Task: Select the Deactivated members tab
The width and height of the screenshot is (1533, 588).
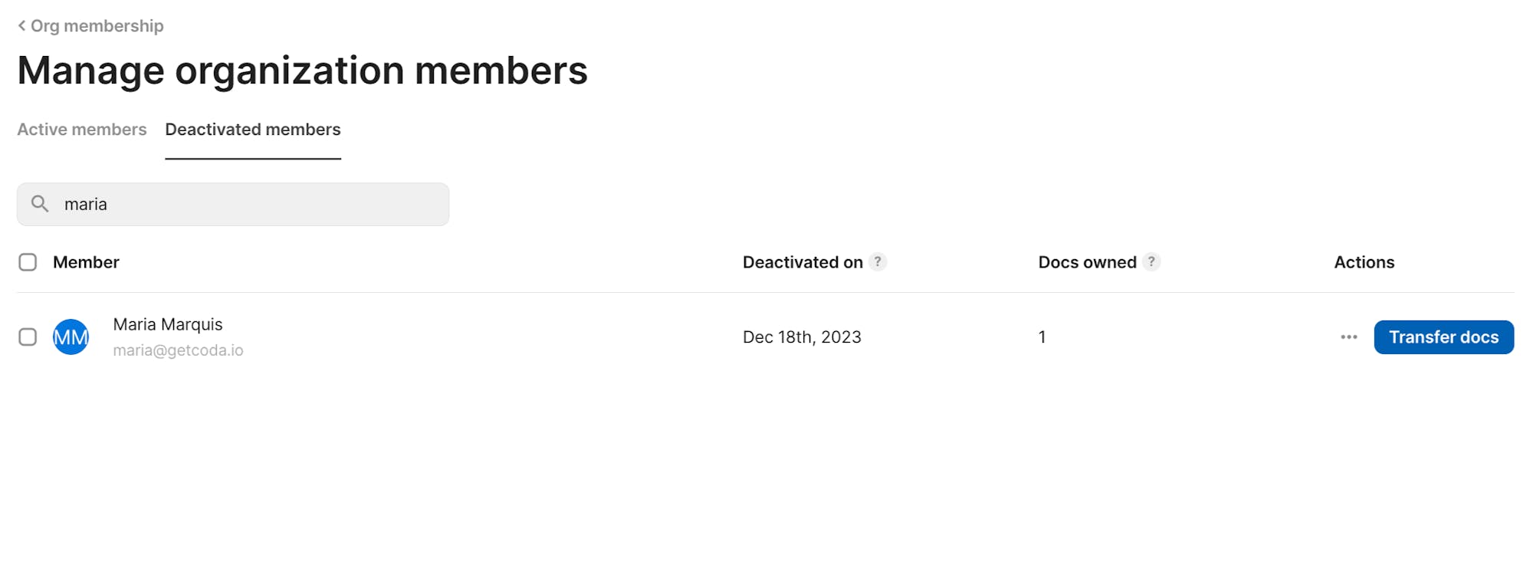Action: pyautogui.click(x=253, y=130)
